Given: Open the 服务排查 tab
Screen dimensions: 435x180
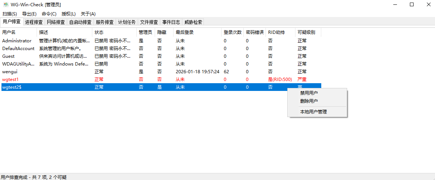Looking at the screenshot, I should pyautogui.click(x=105, y=22).
